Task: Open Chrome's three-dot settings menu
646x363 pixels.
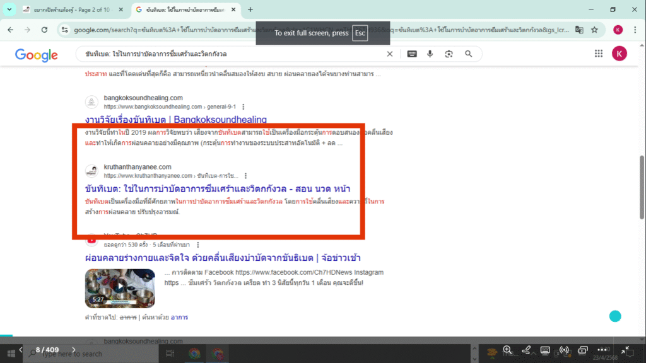Action: [x=635, y=29]
